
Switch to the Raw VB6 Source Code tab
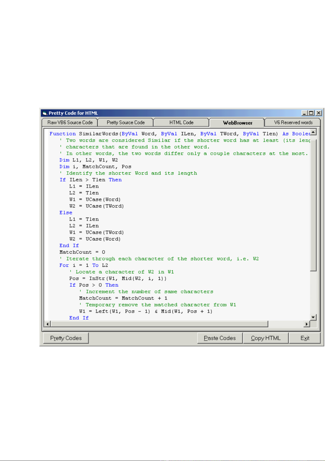tap(70, 123)
